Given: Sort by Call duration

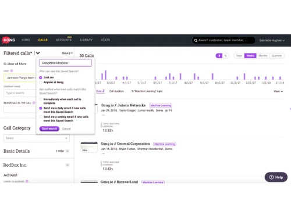Looking at the screenshot, I should point(116,91).
